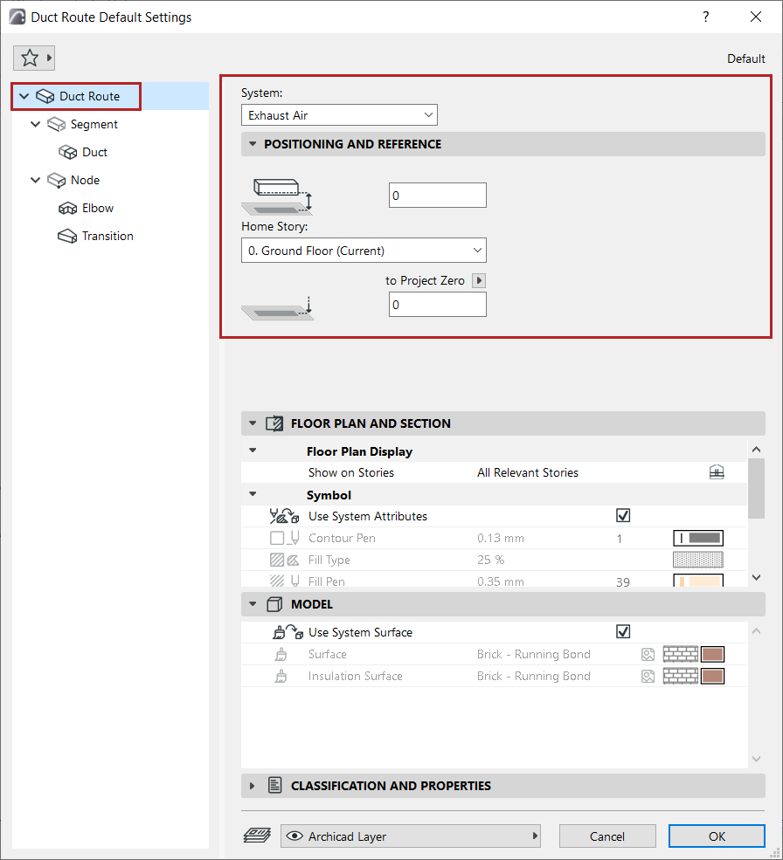Click the 25 % Fill Type value
Image resolution: width=783 pixels, height=860 pixels.
pyautogui.click(x=491, y=560)
